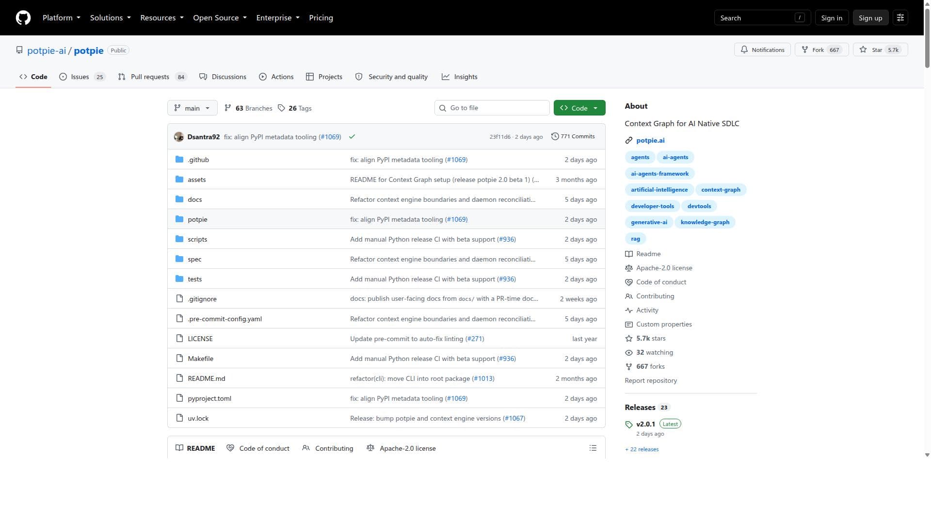Switch to the Issues tab
931x524 pixels.
click(x=82, y=77)
